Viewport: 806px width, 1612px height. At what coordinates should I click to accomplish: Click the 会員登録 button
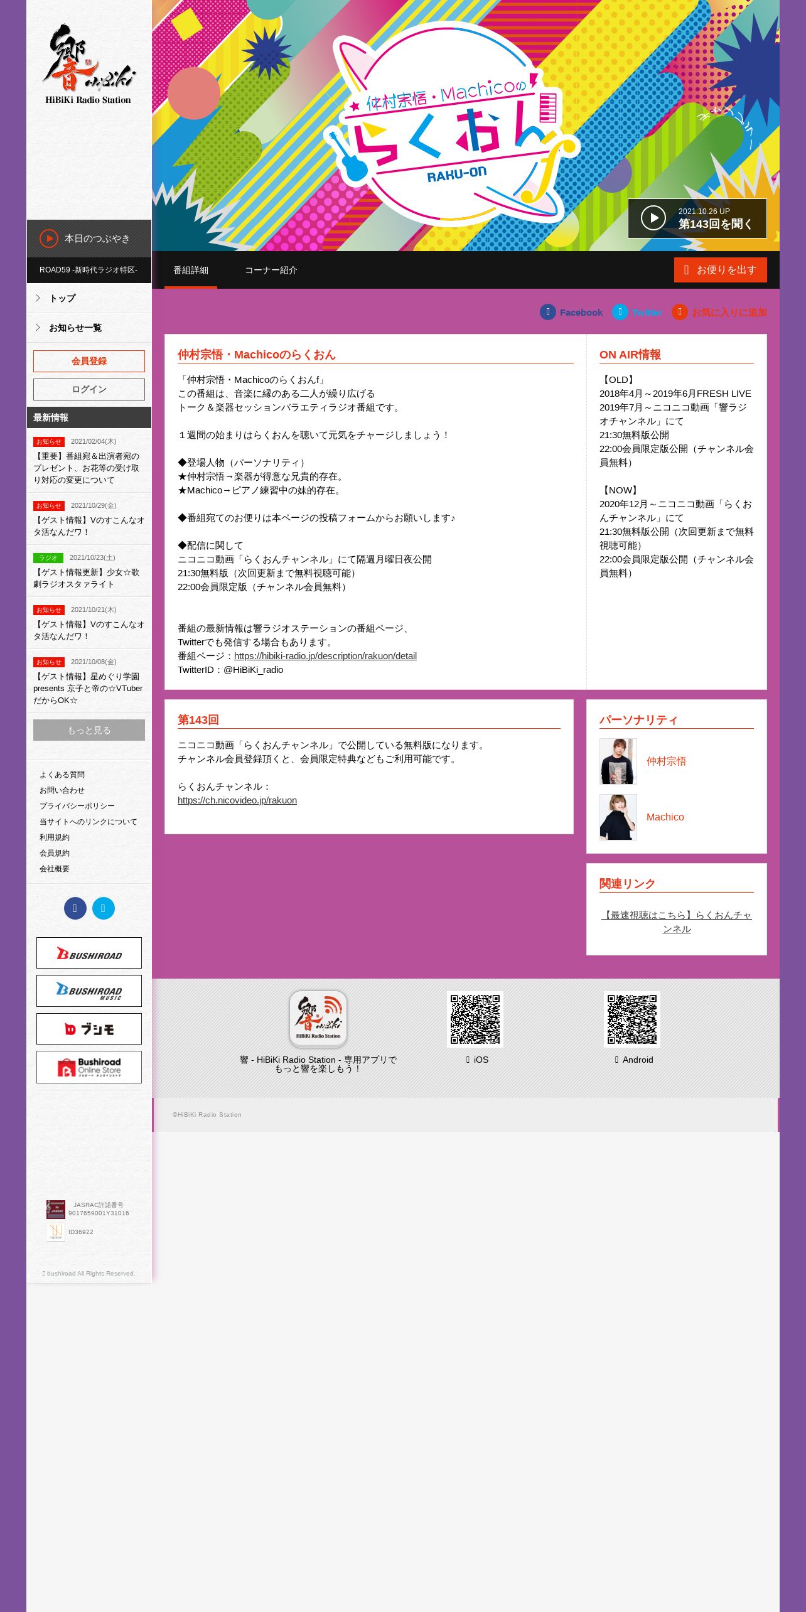(x=89, y=361)
